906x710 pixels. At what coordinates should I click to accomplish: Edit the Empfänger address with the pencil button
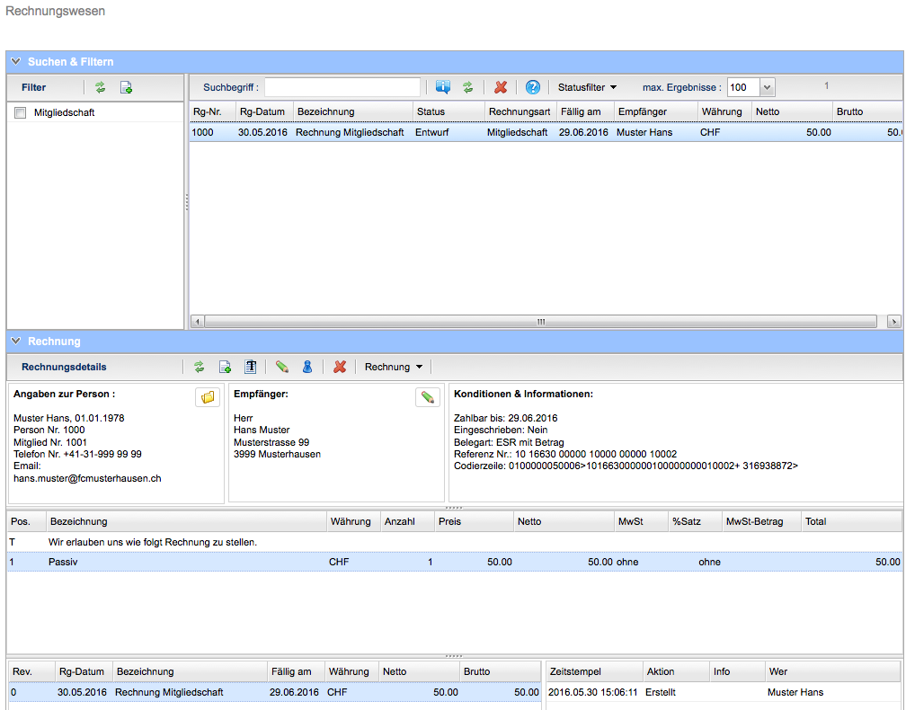(428, 397)
